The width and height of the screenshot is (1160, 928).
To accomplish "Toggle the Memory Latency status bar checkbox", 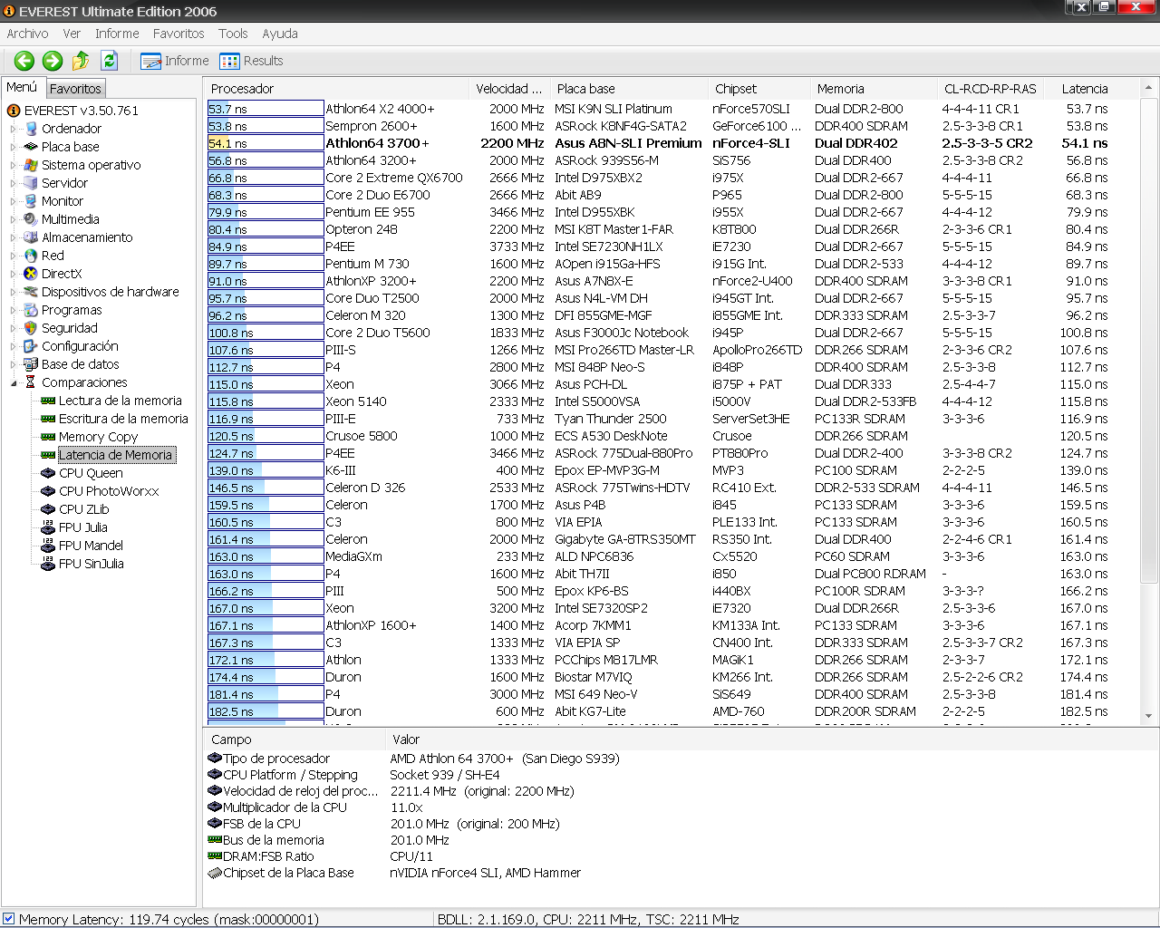I will point(9,918).
